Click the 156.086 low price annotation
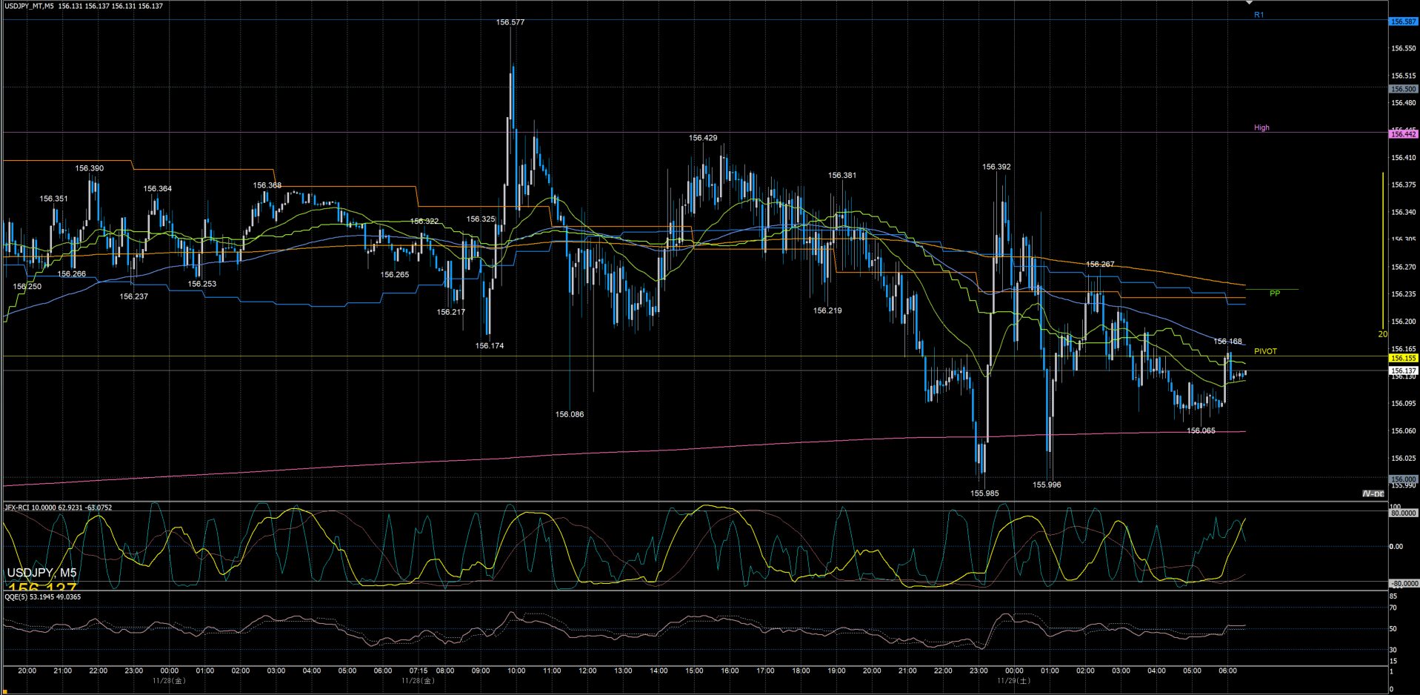The image size is (1420, 695). tap(569, 414)
